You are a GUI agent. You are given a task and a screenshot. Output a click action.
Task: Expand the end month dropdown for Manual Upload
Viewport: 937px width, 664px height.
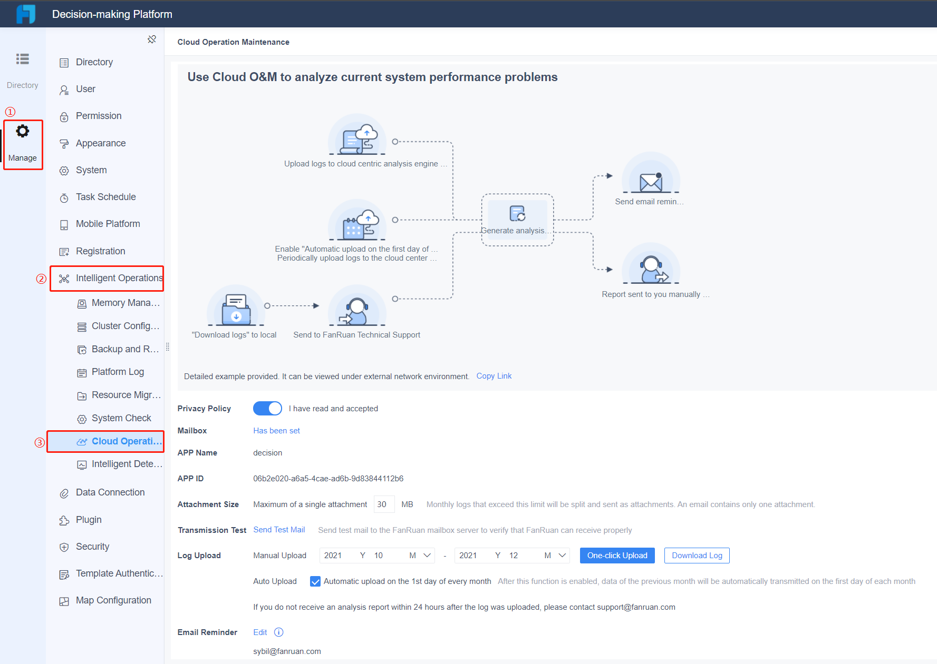coord(563,556)
